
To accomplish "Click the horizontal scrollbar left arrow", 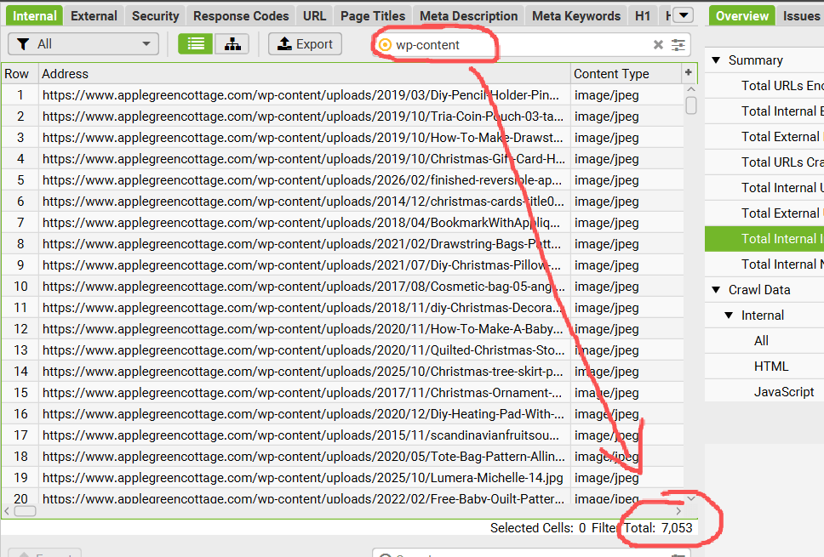I will click(x=7, y=511).
